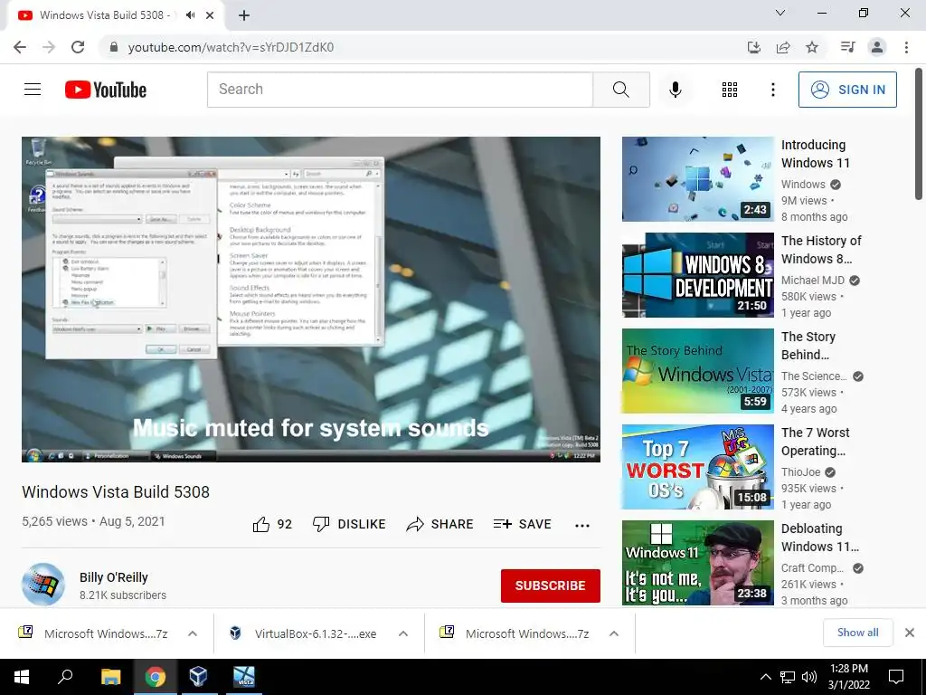The width and height of the screenshot is (926, 695).
Task: Click Michael MJD channel name
Action: 813,281
